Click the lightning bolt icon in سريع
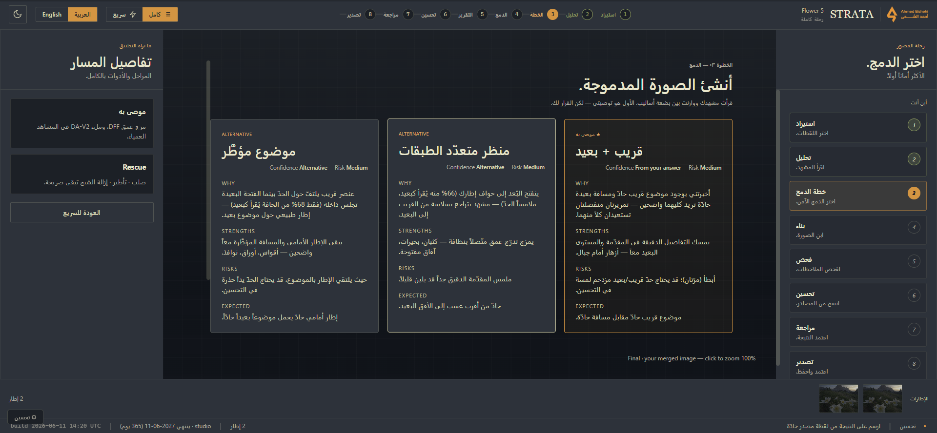Viewport: 937px width, 433px height. point(133,14)
